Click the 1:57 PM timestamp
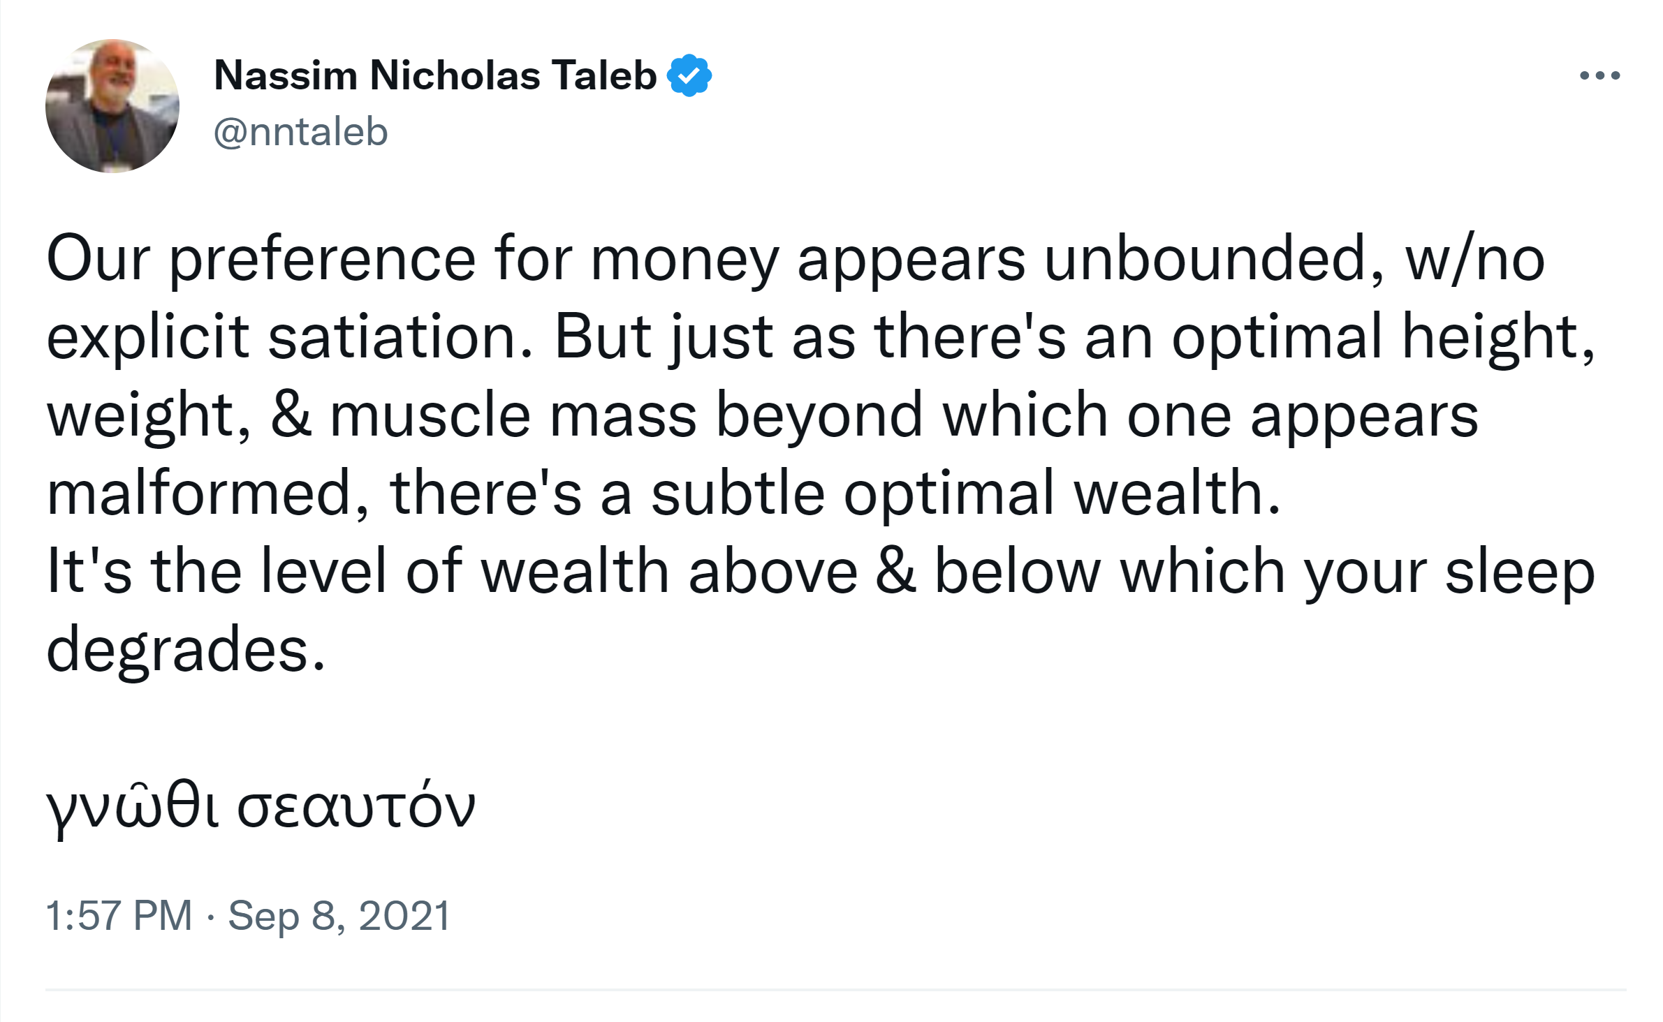 [119, 915]
